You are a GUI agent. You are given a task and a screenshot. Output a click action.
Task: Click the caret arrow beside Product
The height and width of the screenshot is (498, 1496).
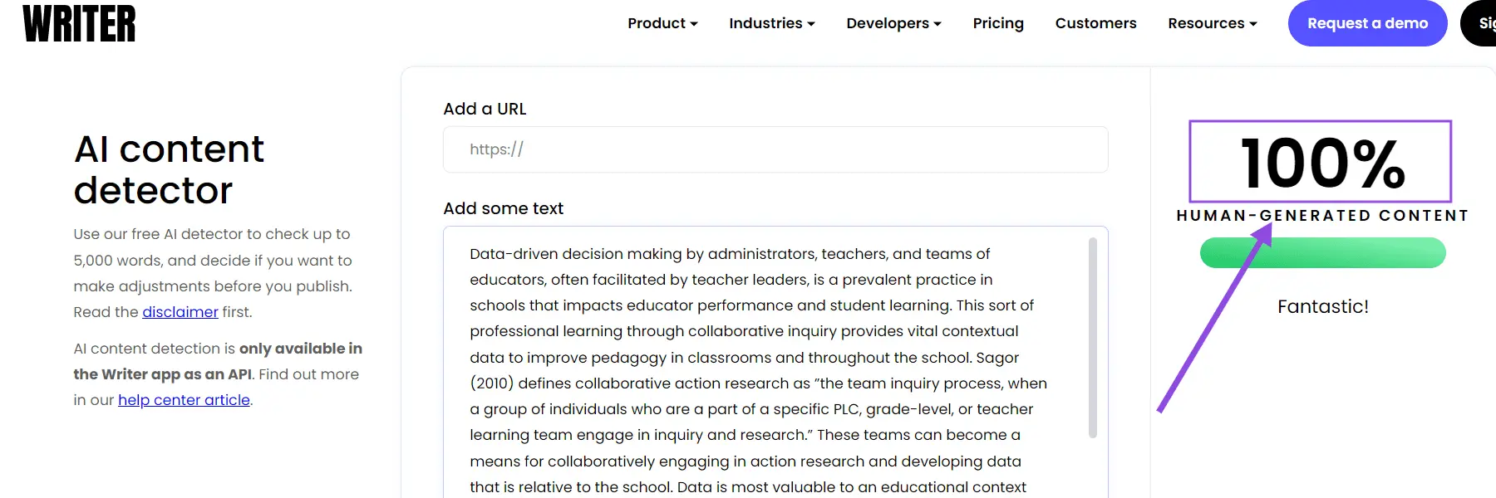click(694, 24)
